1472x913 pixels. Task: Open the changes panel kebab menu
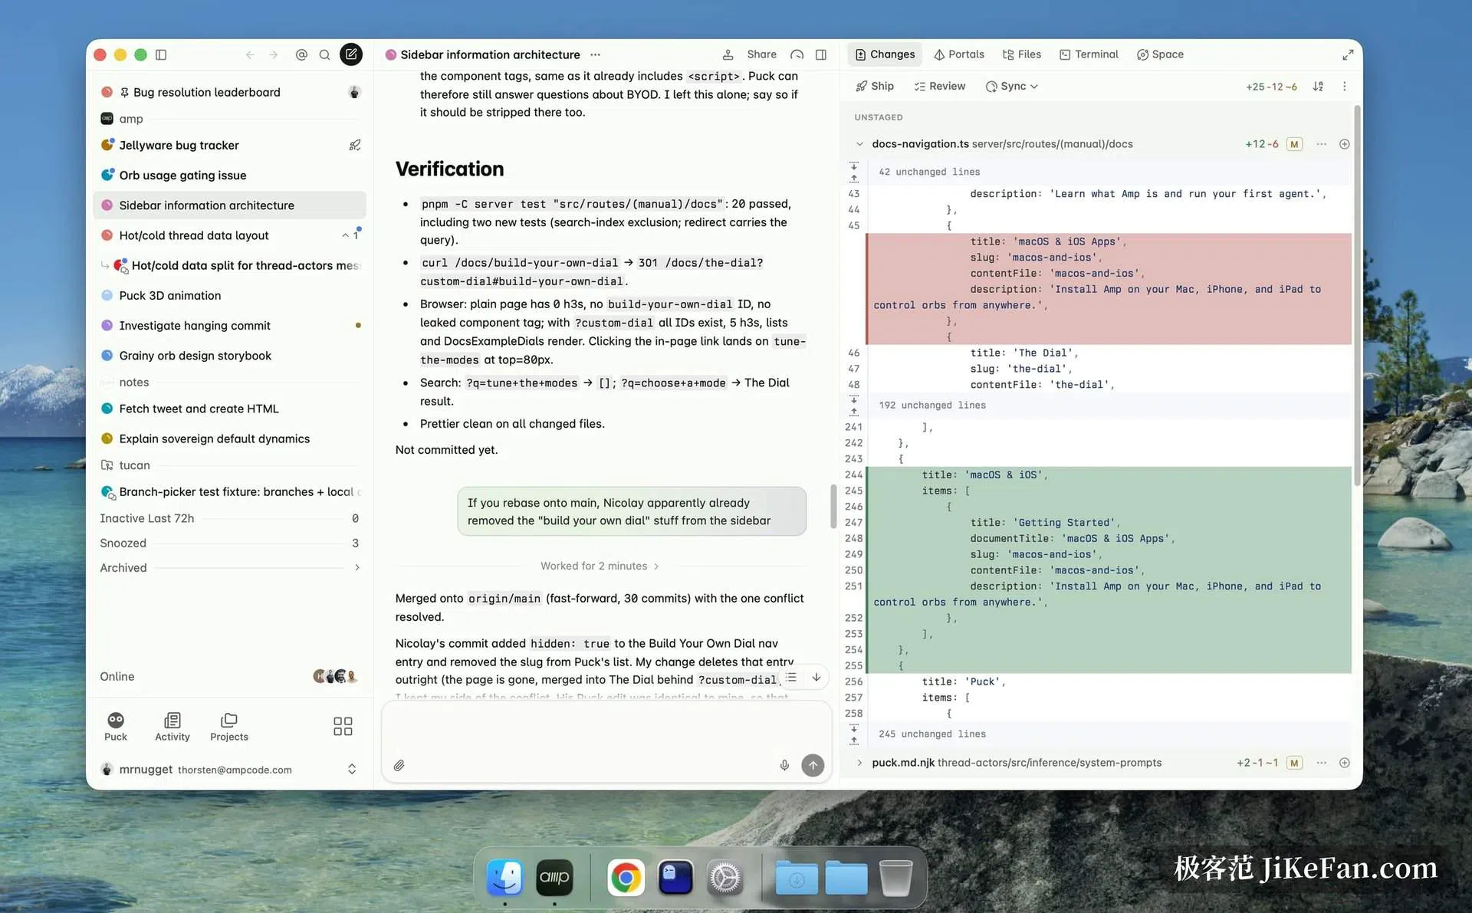pyautogui.click(x=1344, y=86)
